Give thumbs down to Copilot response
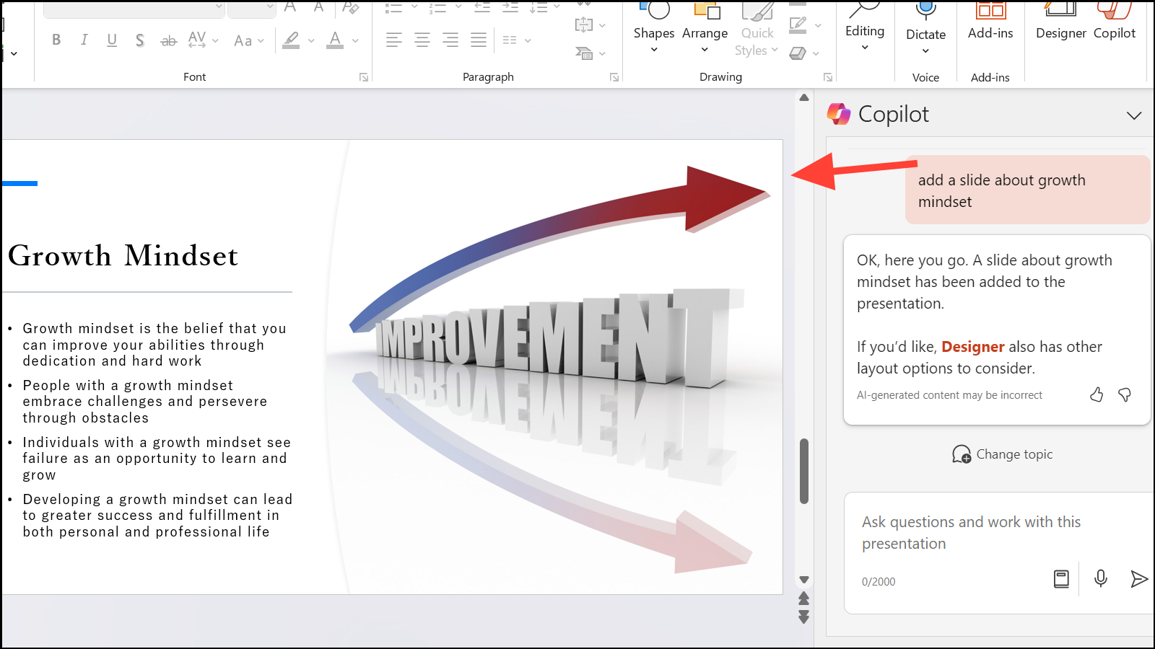Screen dimensions: 1155x649 (x=1125, y=394)
